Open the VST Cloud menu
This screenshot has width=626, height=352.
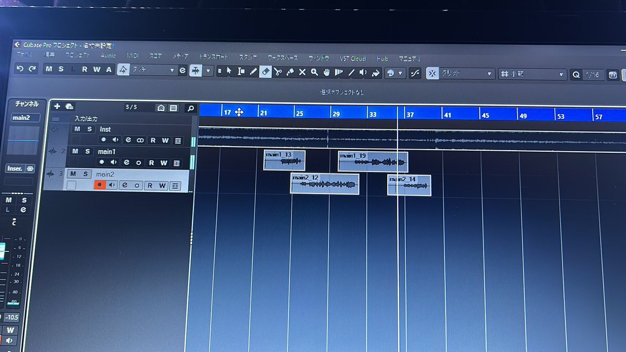point(352,58)
